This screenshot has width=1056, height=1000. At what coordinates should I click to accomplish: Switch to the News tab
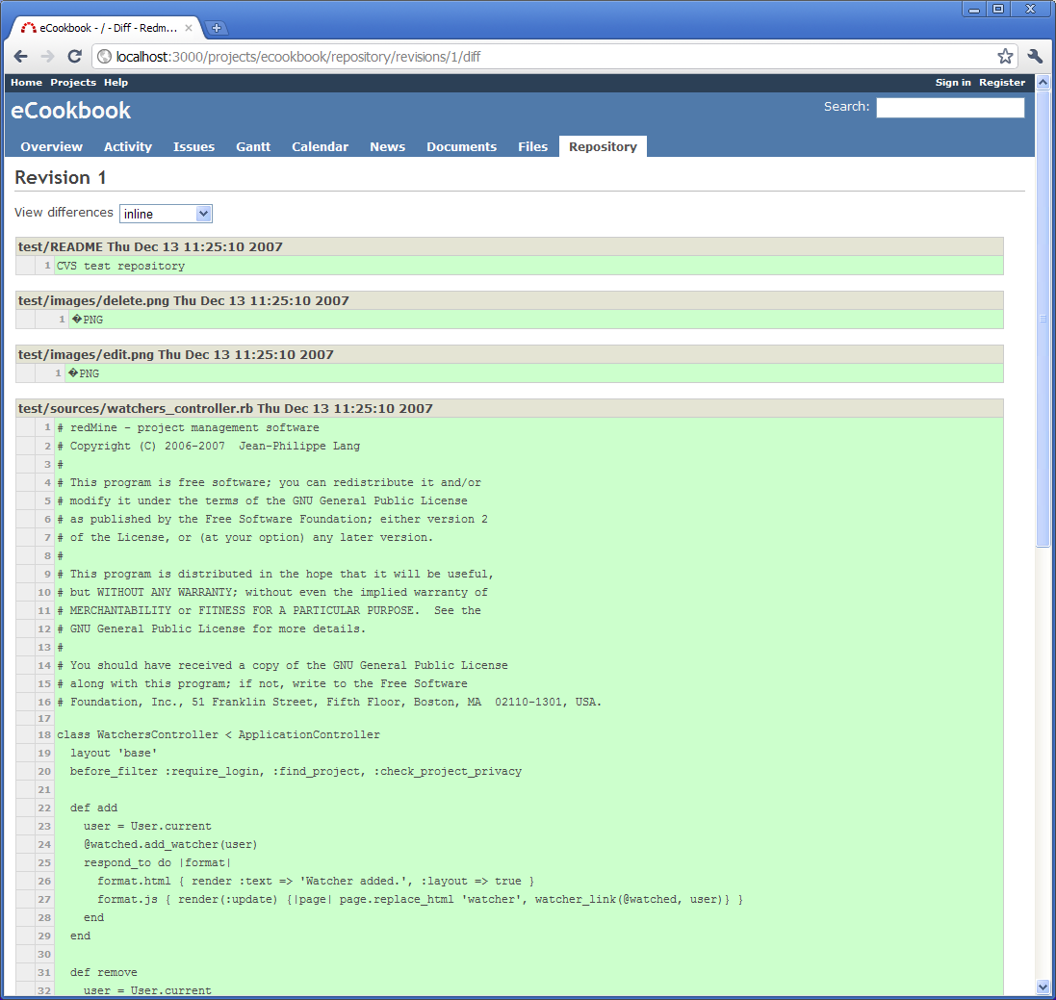387,147
